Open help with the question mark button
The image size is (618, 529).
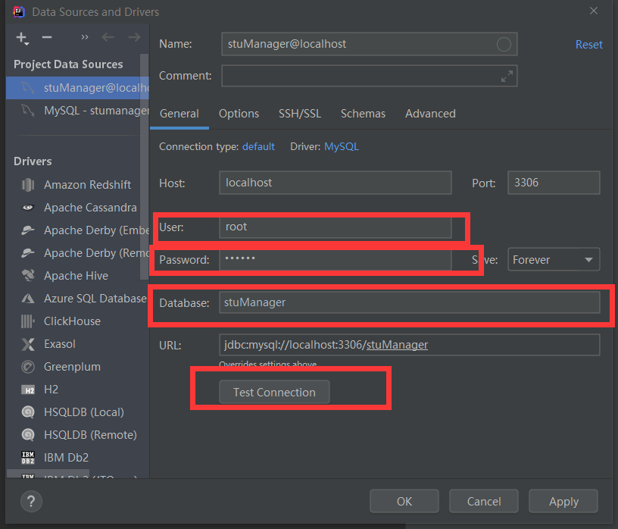click(x=31, y=502)
